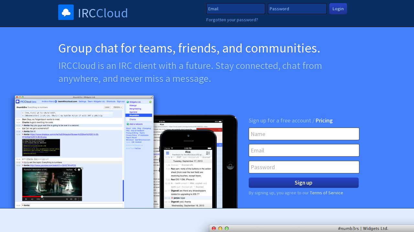Focus the Email field in signup form
Viewport: 414px width, 232px height.
point(304,150)
